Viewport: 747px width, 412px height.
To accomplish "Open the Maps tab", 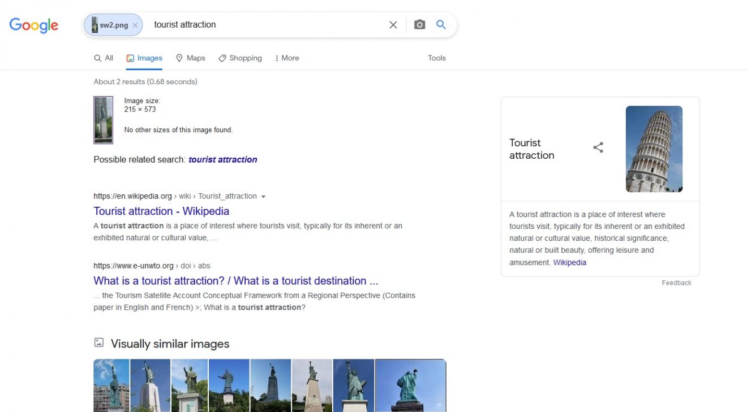I will (x=191, y=58).
